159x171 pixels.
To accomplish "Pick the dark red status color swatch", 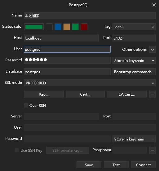I will [84, 27].
